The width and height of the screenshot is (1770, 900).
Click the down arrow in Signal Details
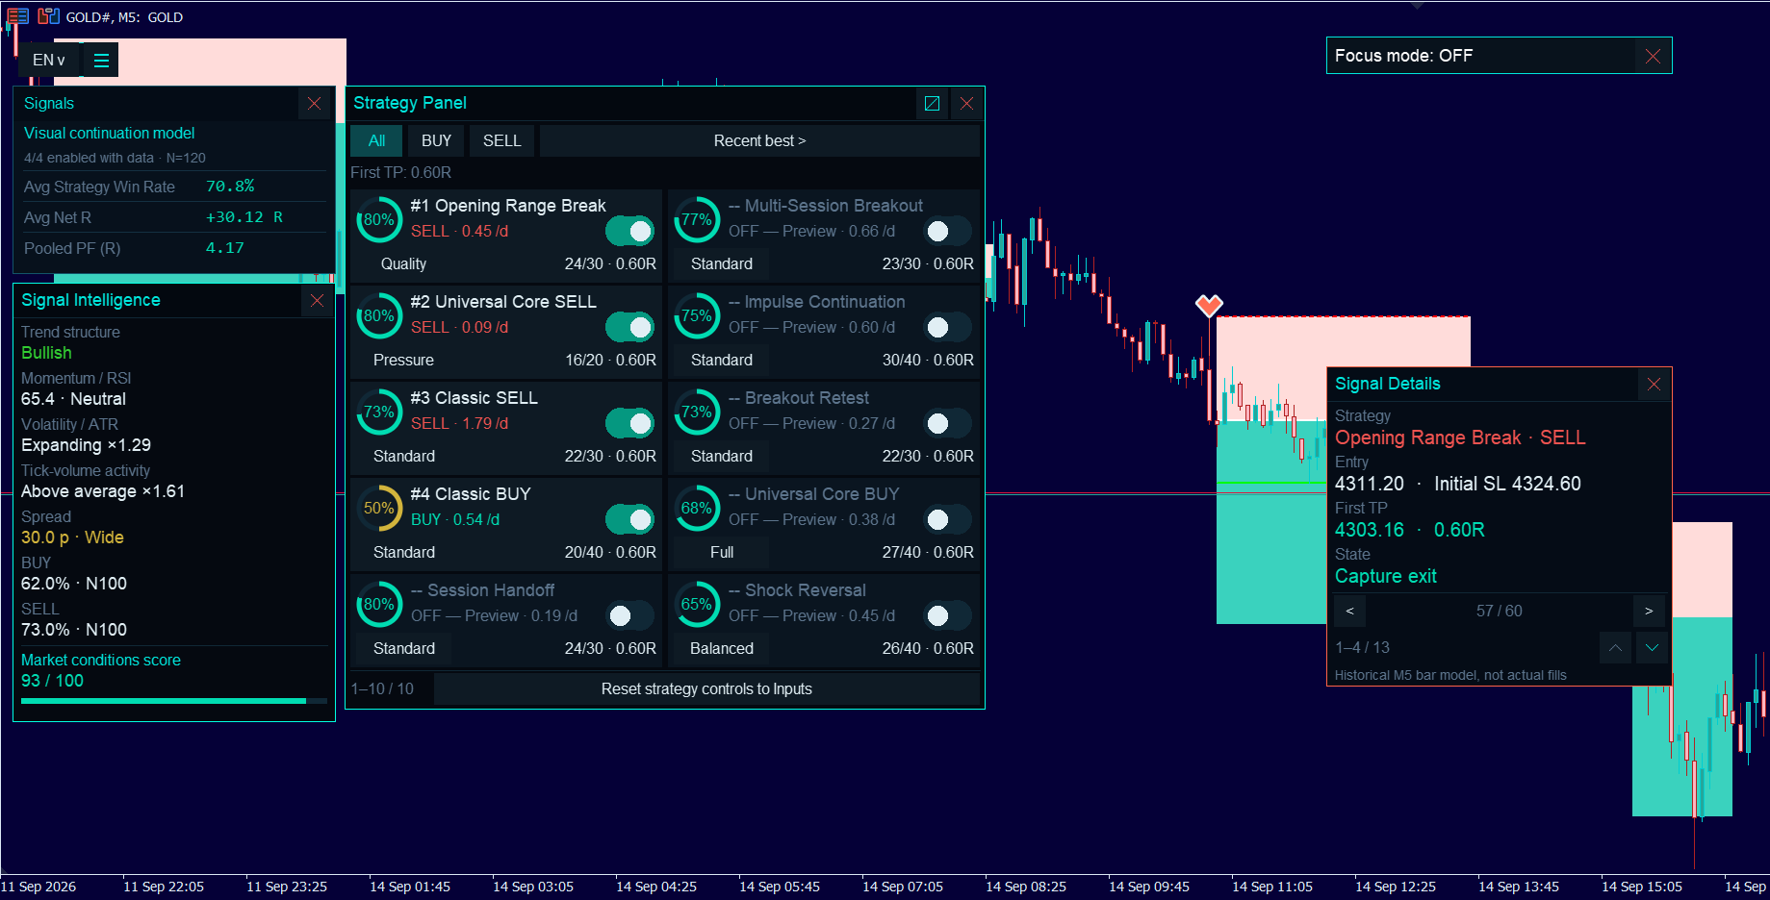click(1652, 648)
